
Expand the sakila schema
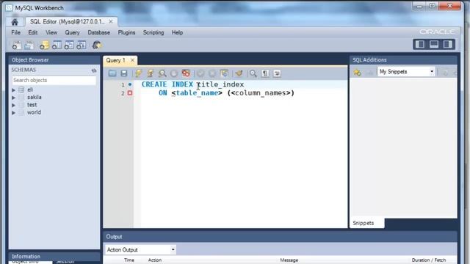tap(13, 98)
